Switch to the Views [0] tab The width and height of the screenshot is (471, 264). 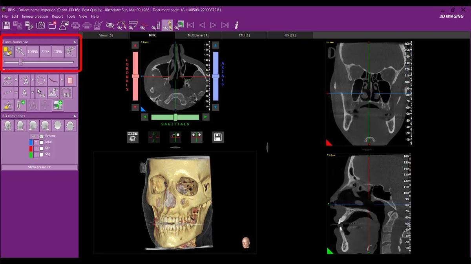106,35
